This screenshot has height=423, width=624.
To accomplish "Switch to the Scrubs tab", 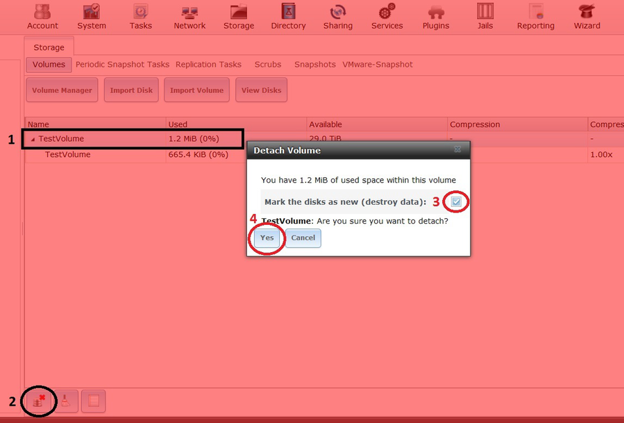I will point(268,65).
